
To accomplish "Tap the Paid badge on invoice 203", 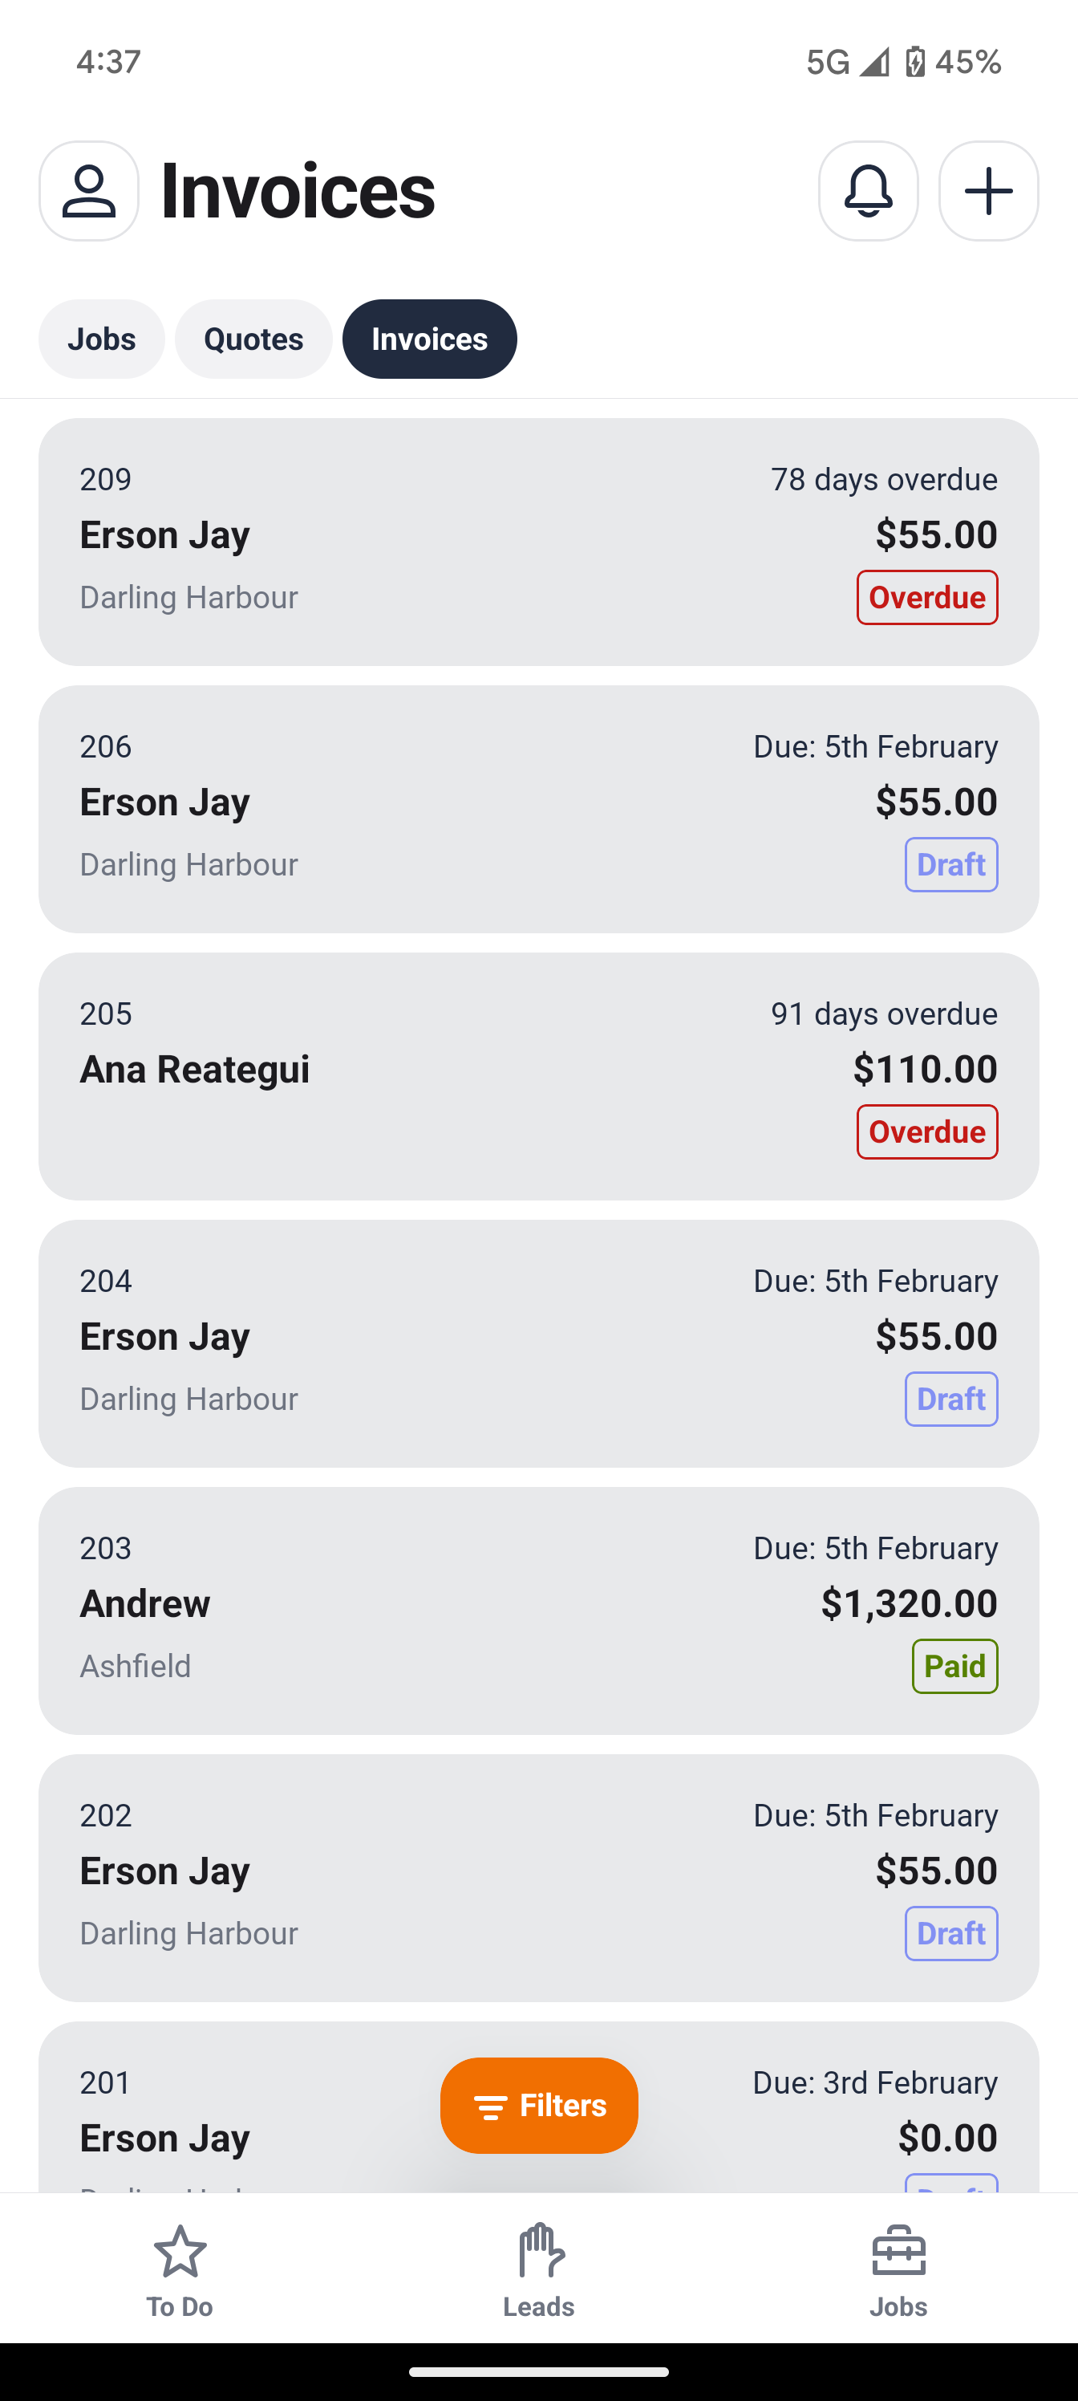I will (954, 1666).
